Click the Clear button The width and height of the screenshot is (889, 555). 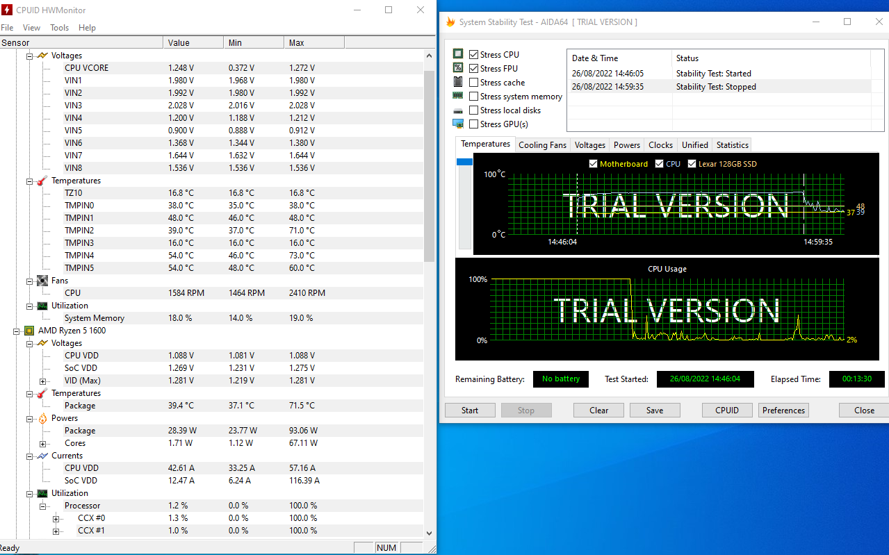(598, 411)
